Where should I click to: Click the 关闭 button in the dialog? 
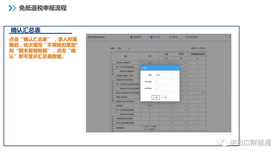164,97
